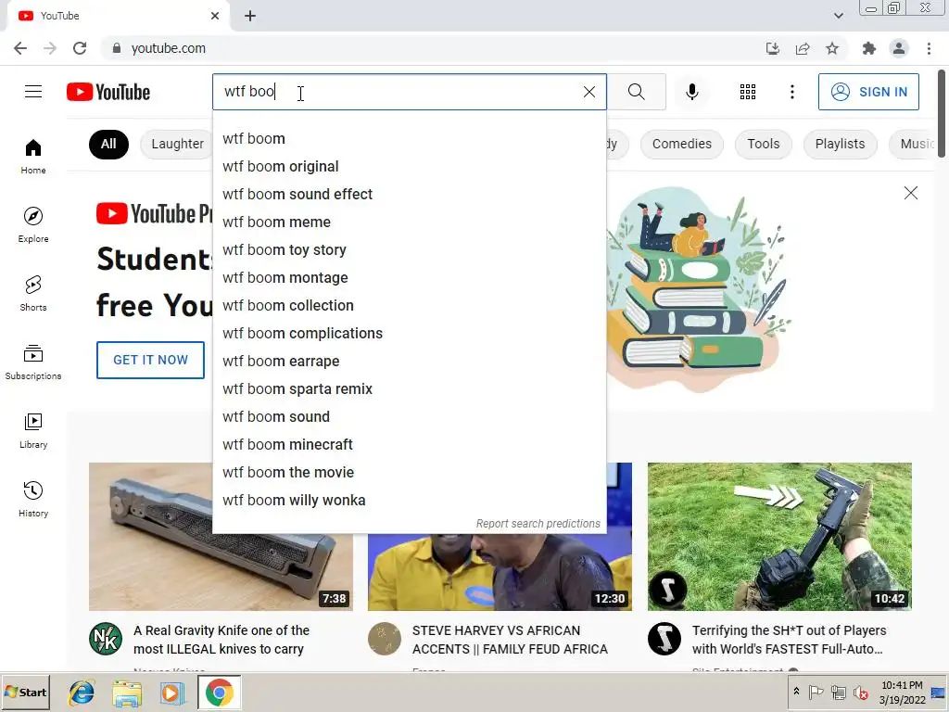Select the Comedies filter chip
The height and width of the screenshot is (712, 949).
(x=681, y=144)
